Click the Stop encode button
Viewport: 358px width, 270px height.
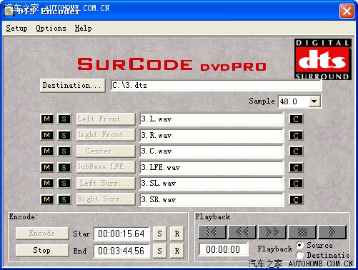point(42,250)
